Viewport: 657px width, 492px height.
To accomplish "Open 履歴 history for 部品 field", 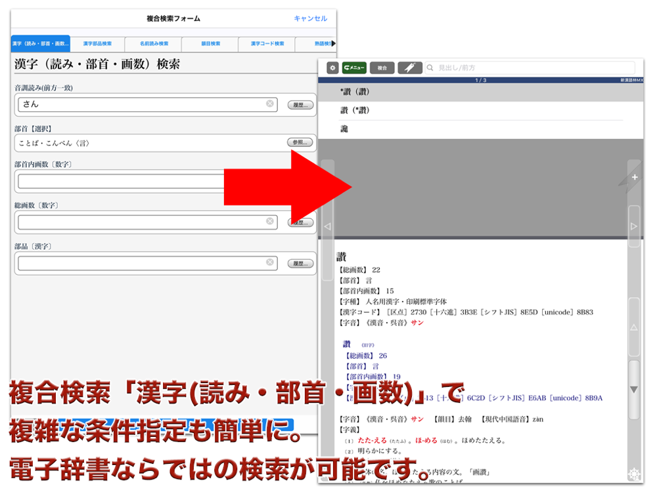I will coord(300,264).
